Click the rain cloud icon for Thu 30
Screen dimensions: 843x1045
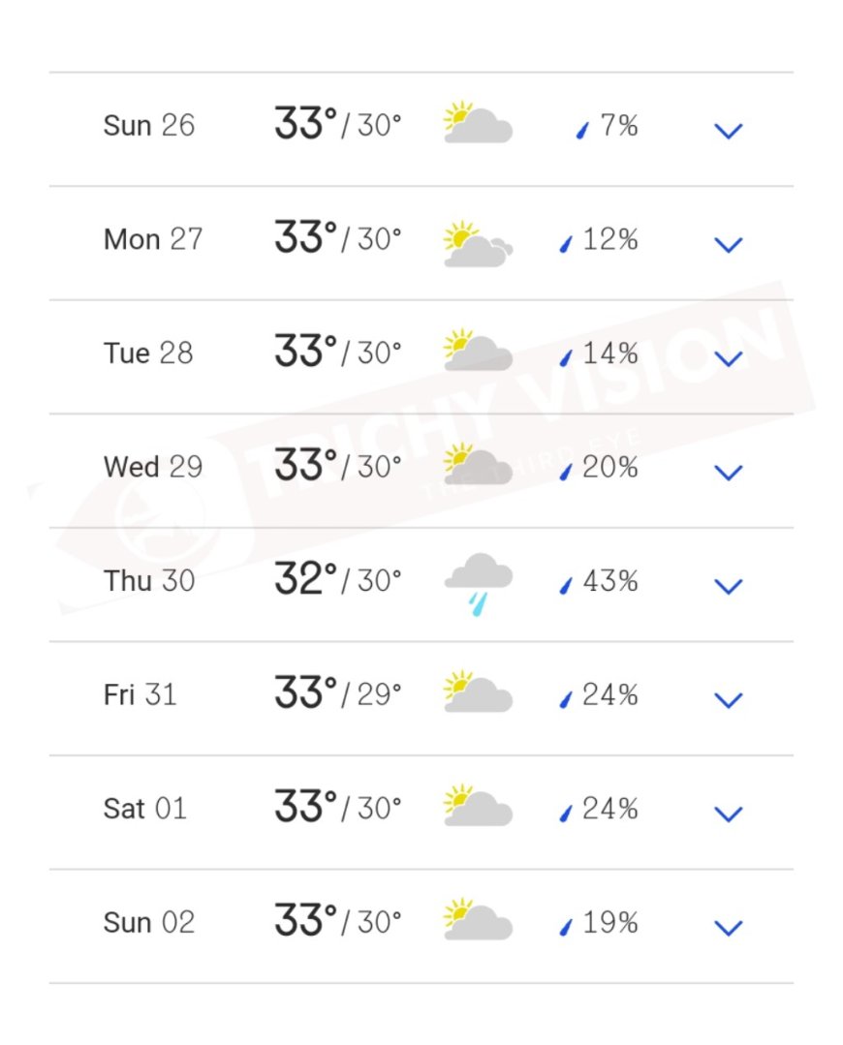click(477, 583)
